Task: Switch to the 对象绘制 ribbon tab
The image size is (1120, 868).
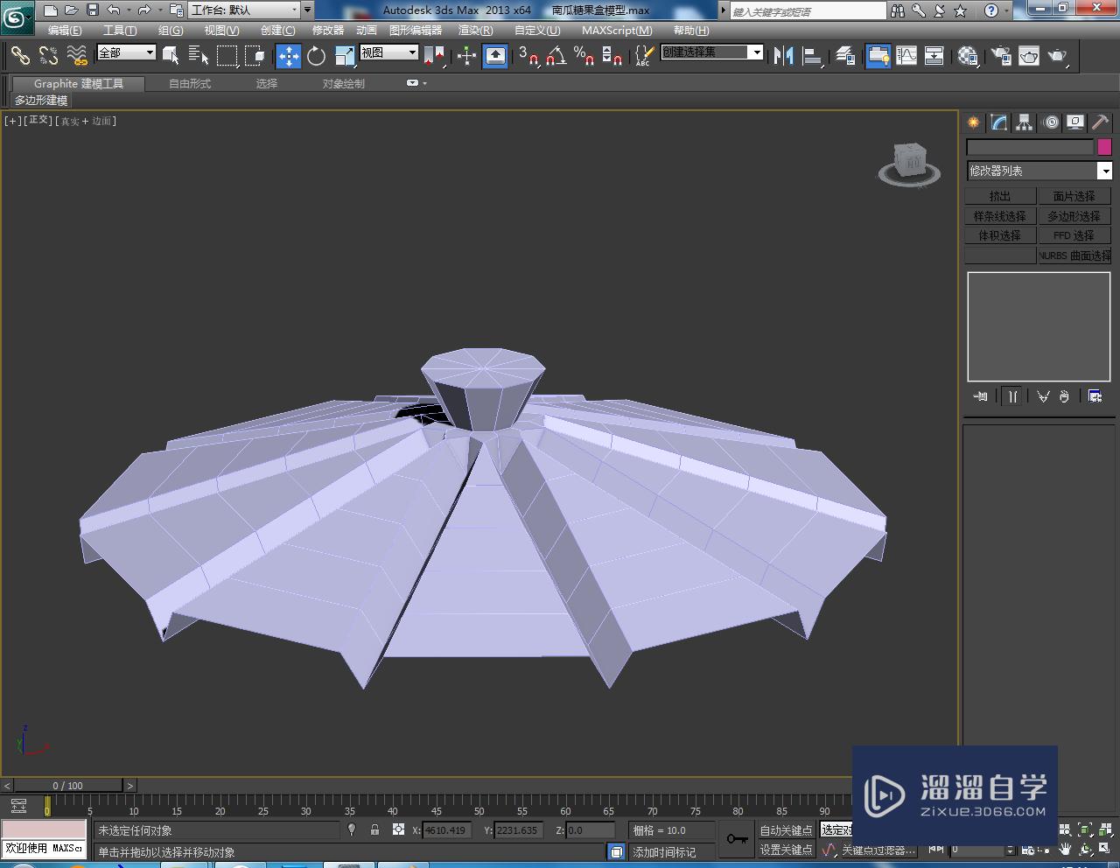Action: pos(344,84)
